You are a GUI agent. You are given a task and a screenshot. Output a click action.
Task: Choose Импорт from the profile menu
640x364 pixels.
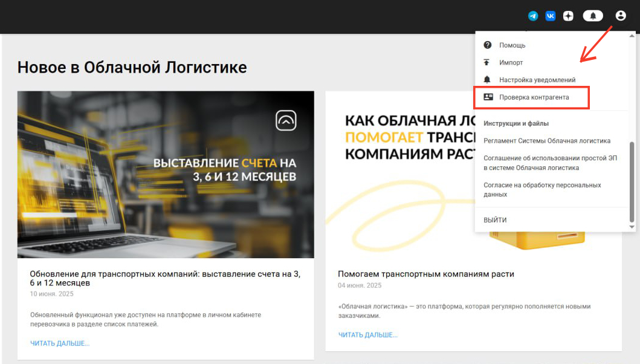click(511, 62)
